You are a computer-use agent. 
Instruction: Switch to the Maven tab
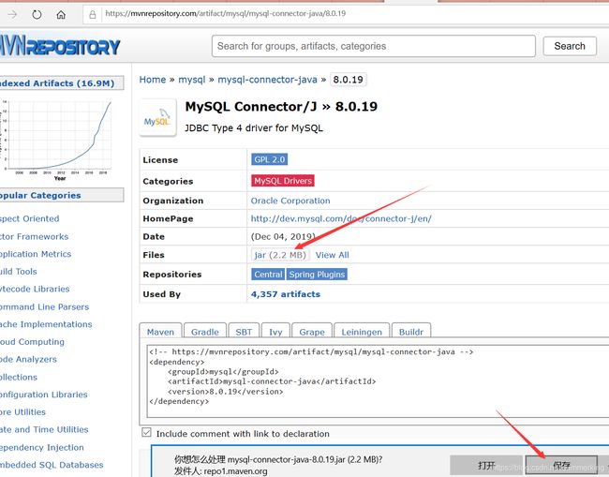(x=160, y=332)
